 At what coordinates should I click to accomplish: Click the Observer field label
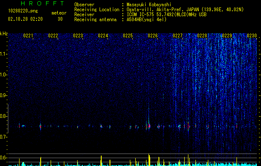tap(84, 5)
